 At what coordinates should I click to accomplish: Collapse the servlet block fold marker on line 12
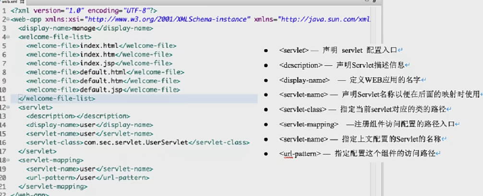coord(8,107)
